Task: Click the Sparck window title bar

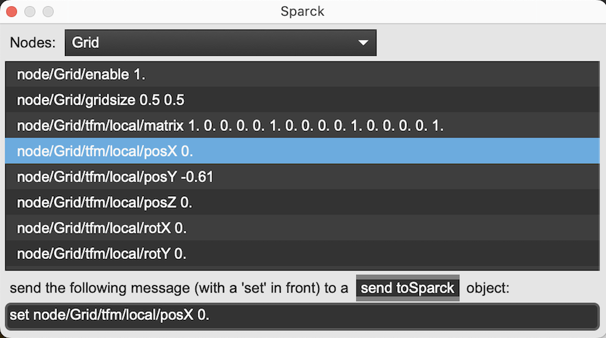Action: point(303,12)
